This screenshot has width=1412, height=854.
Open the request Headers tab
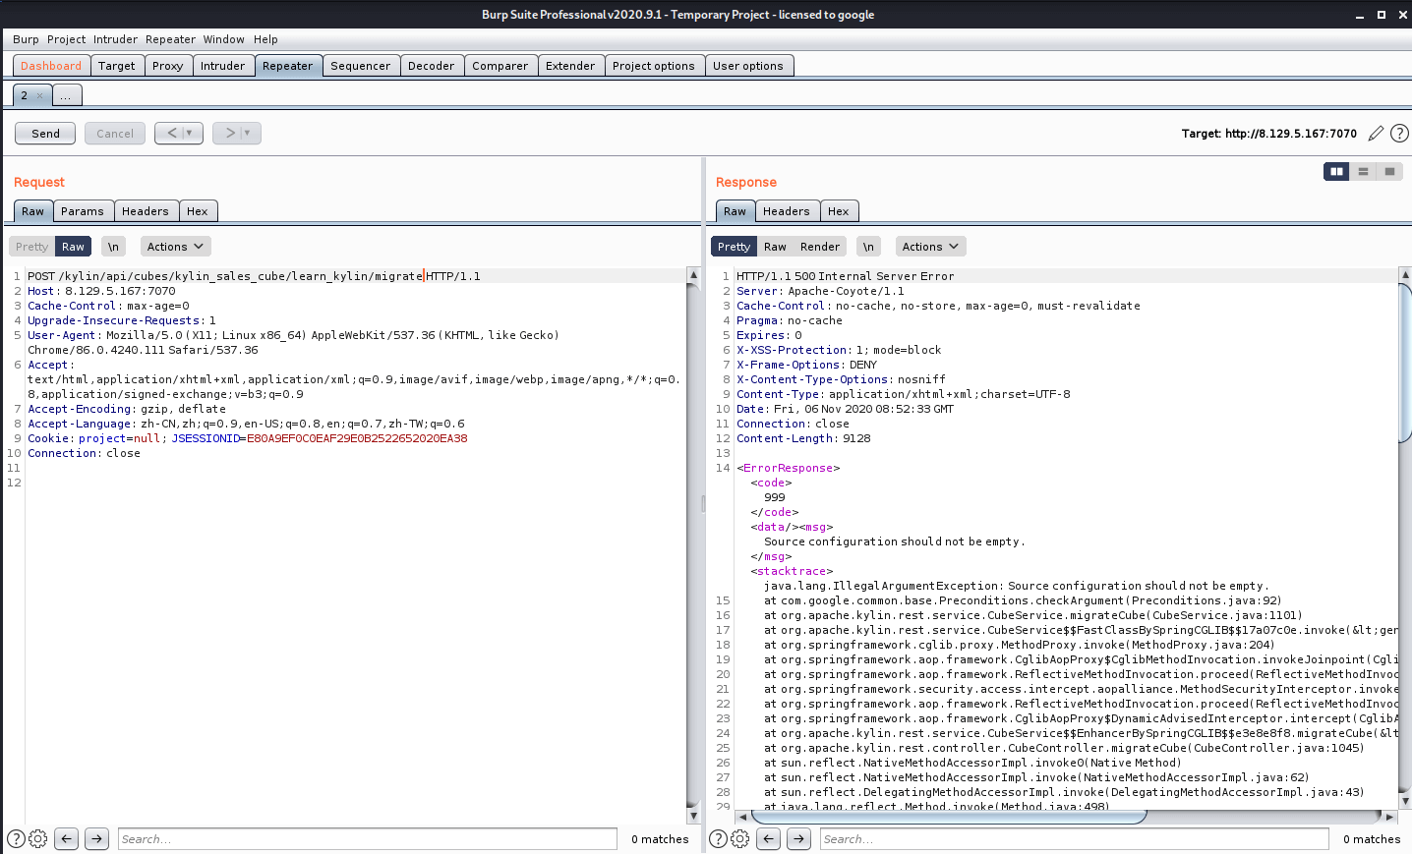point(145,211)
